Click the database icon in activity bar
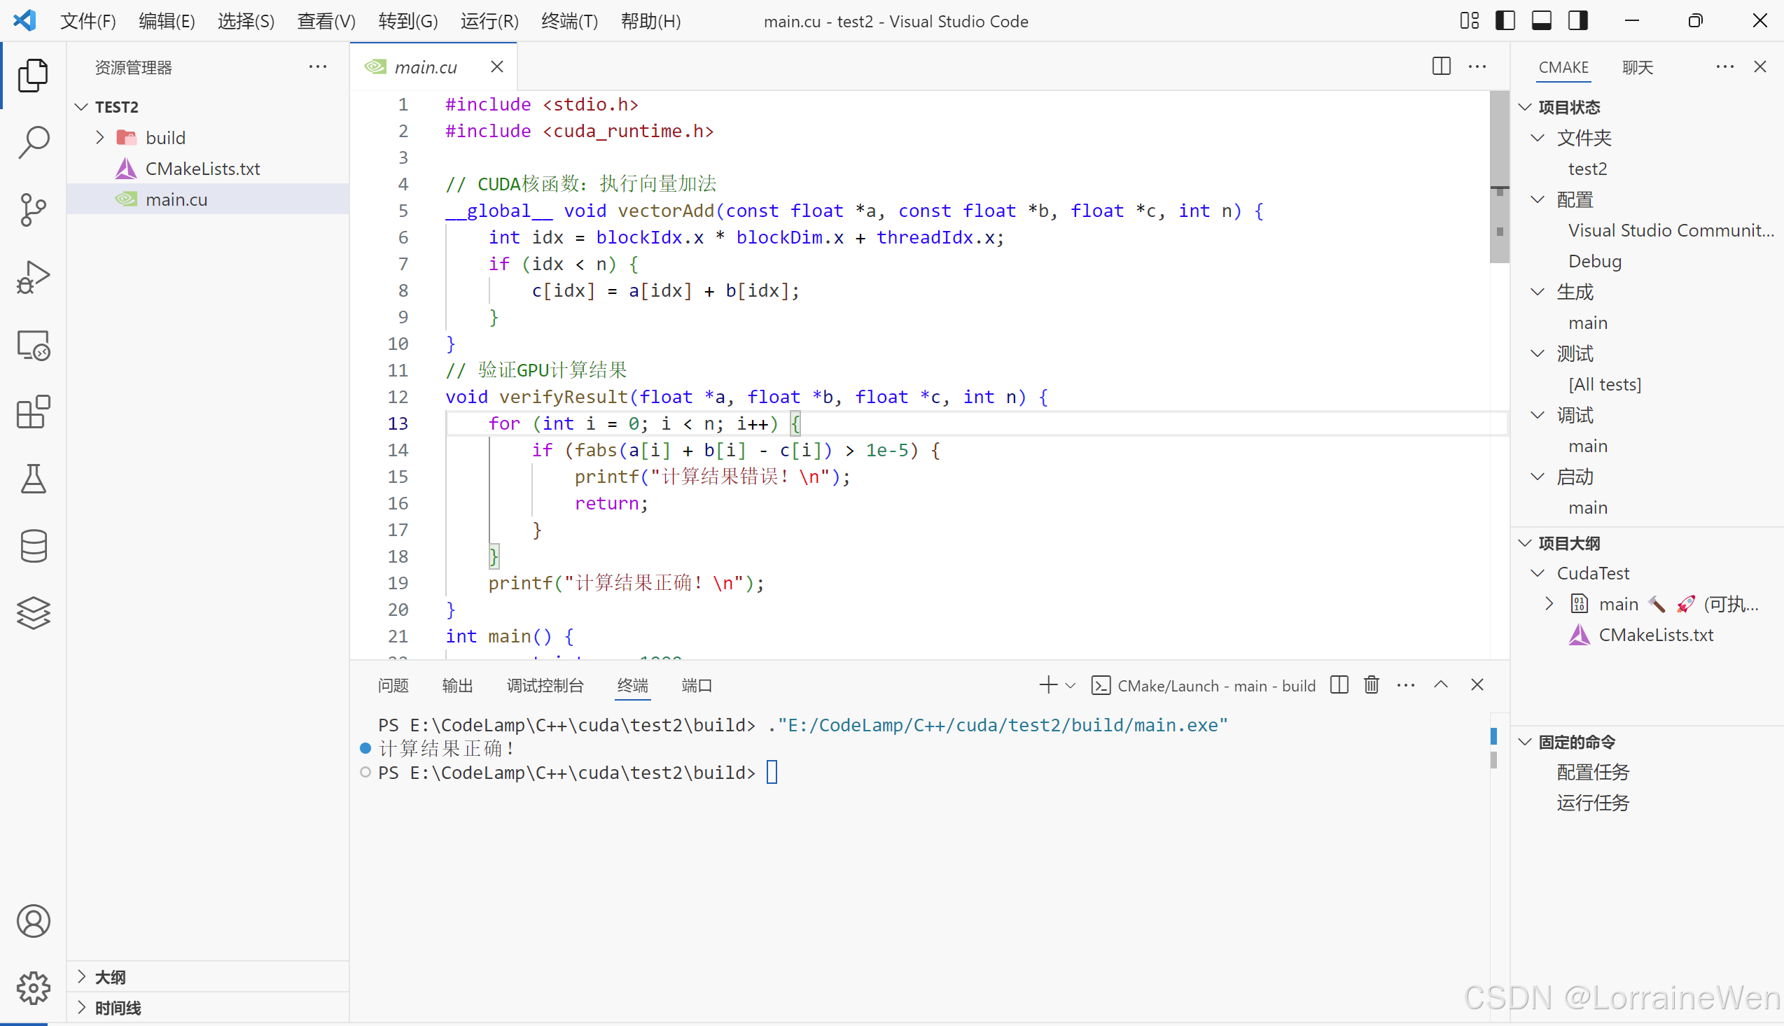 (x=33, y=546)
